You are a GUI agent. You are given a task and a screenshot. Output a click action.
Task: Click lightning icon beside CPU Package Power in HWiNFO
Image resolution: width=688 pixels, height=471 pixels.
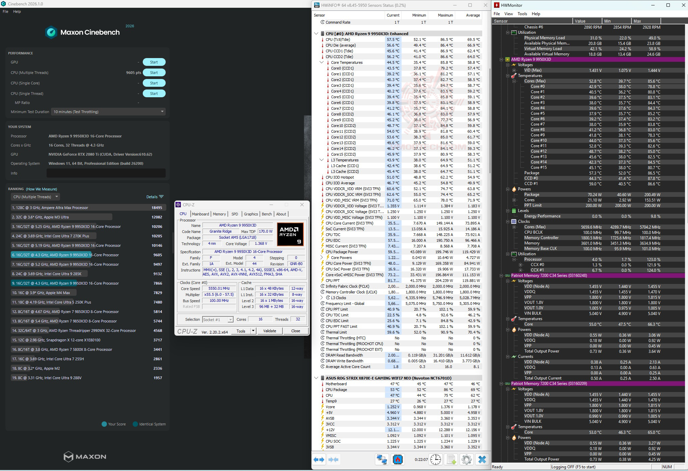(322, 252)
